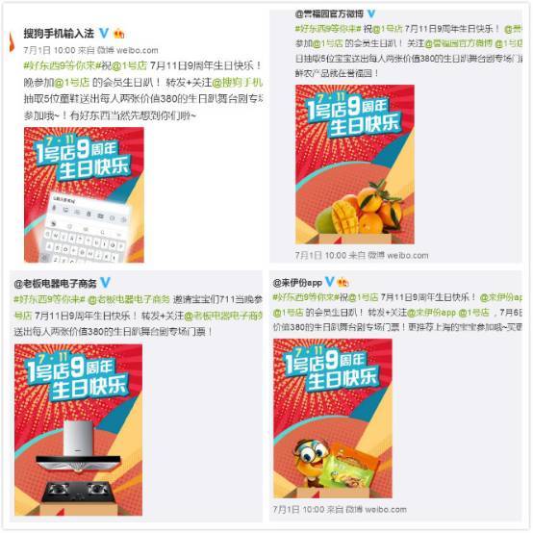Screen dimensions: 533x533
Task: Click the verified V badge next to 誉福园官方微博
Action: (371, 13)
